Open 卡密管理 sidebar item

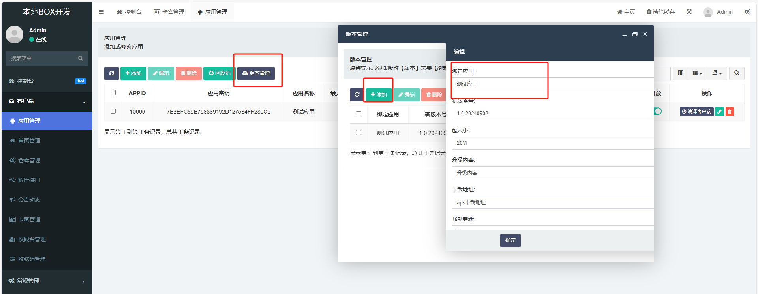point(47,219)
